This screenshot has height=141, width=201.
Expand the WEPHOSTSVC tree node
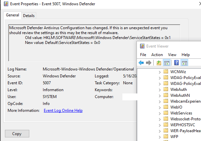click(x=160, y=125)
